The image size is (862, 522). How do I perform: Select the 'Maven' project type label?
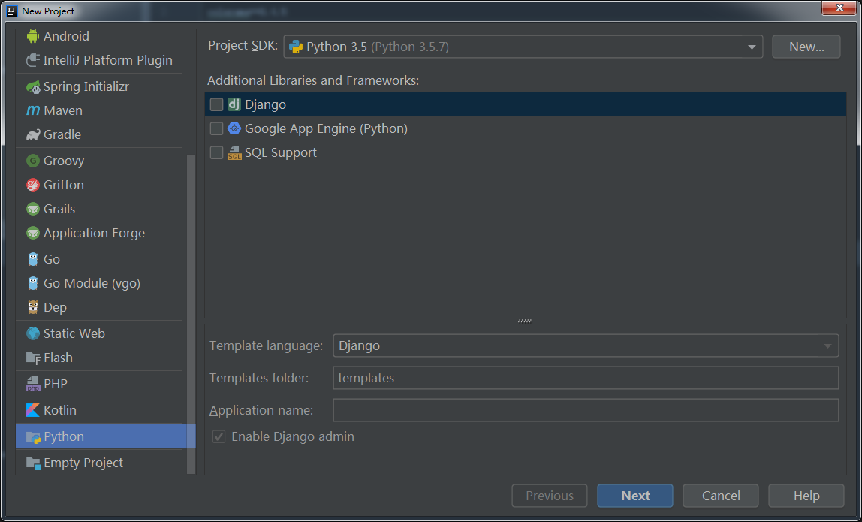pyautogui.click(x=63, y=111)
